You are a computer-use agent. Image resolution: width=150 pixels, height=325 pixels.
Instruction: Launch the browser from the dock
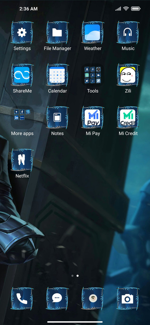pos(92,299)
